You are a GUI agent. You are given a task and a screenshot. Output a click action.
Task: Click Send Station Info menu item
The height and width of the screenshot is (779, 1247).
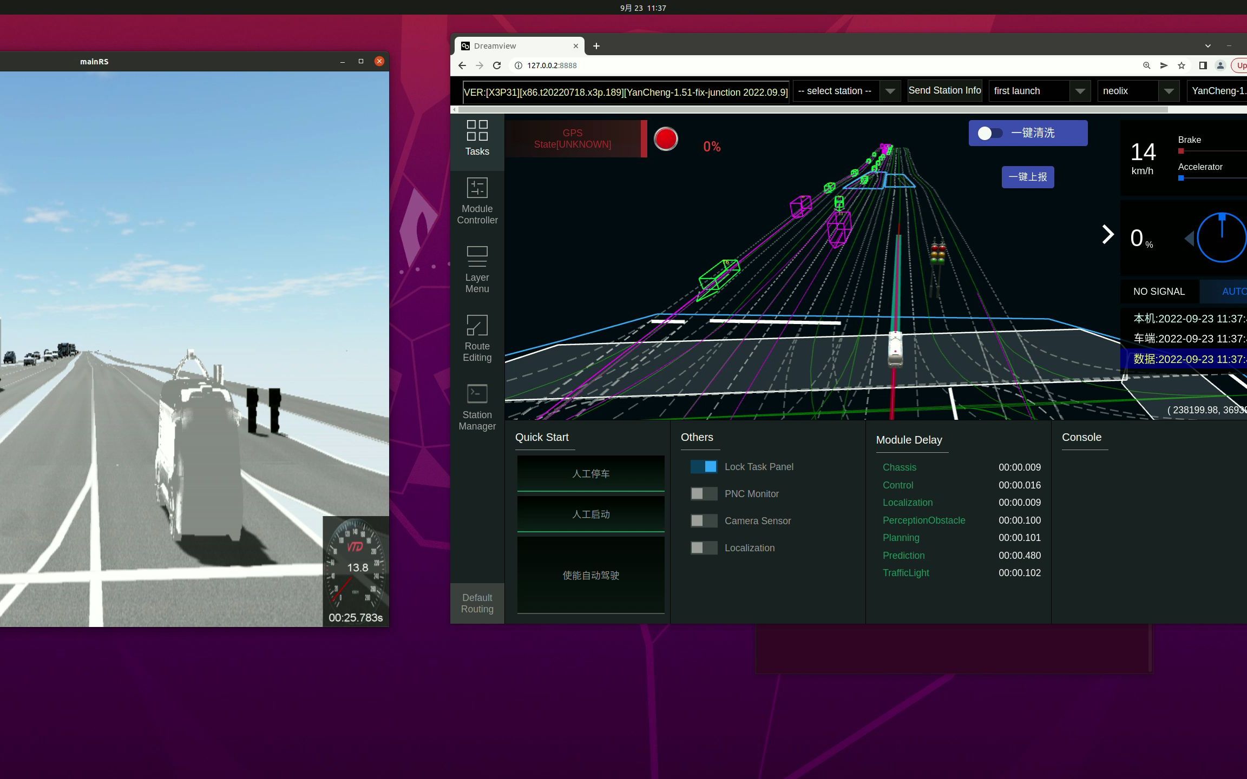(946, 90)
